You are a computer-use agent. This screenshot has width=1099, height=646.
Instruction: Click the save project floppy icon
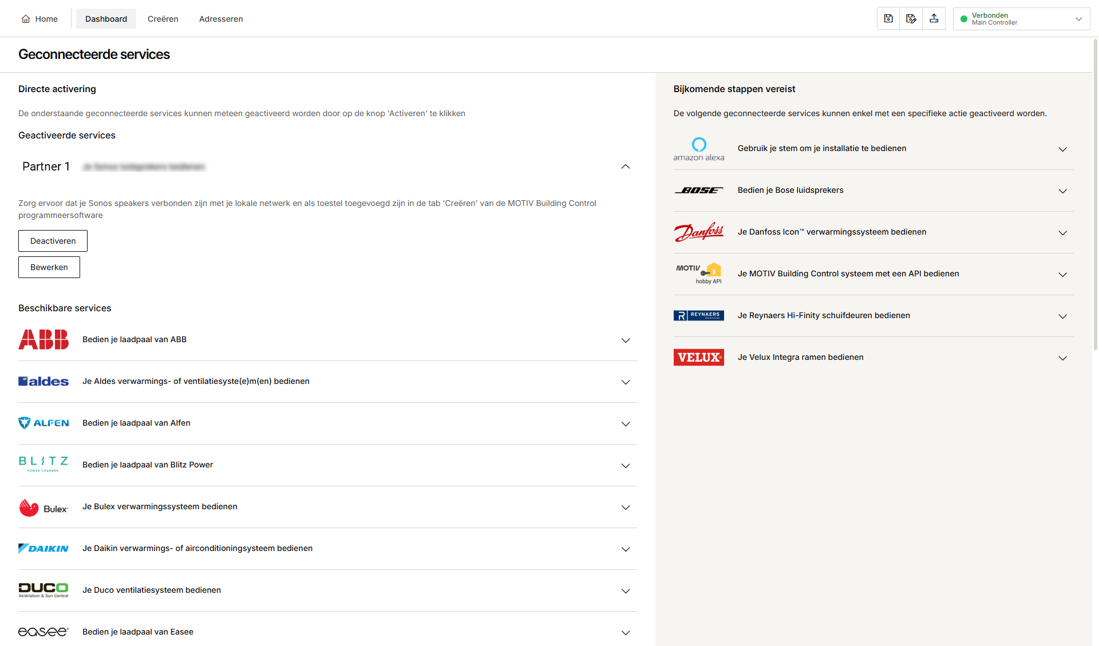click(x=888, y=19)
